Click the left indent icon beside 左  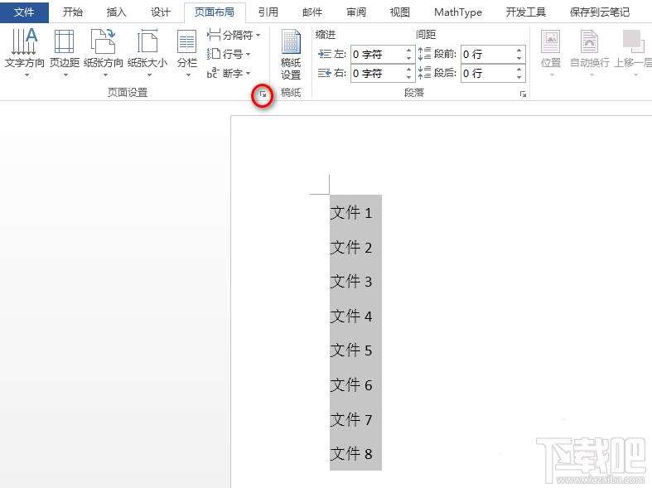[x=325, y=54]
